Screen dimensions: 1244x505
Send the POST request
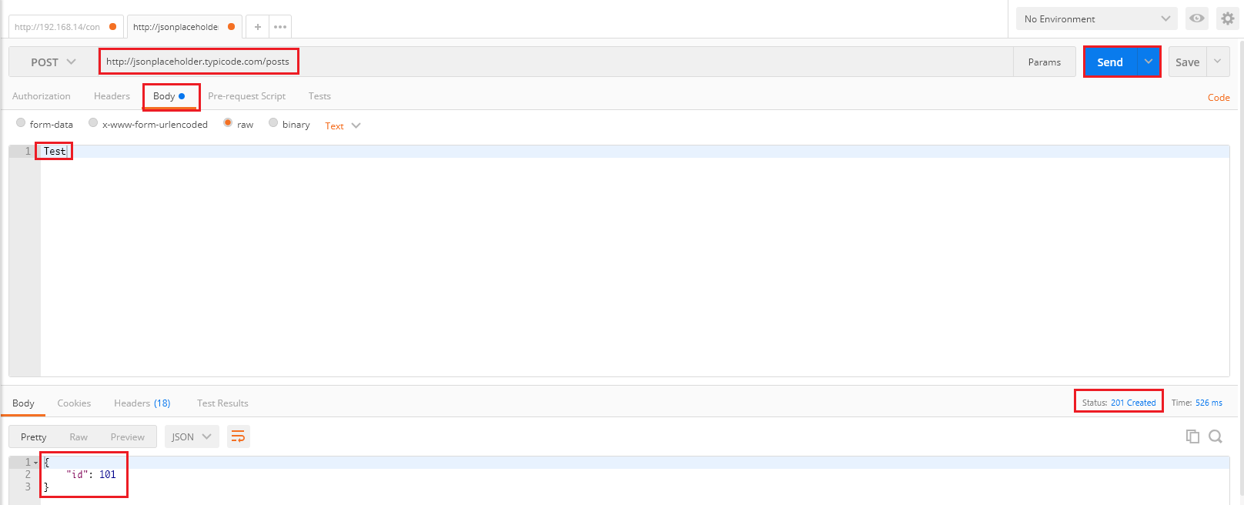pos(1110,62)
